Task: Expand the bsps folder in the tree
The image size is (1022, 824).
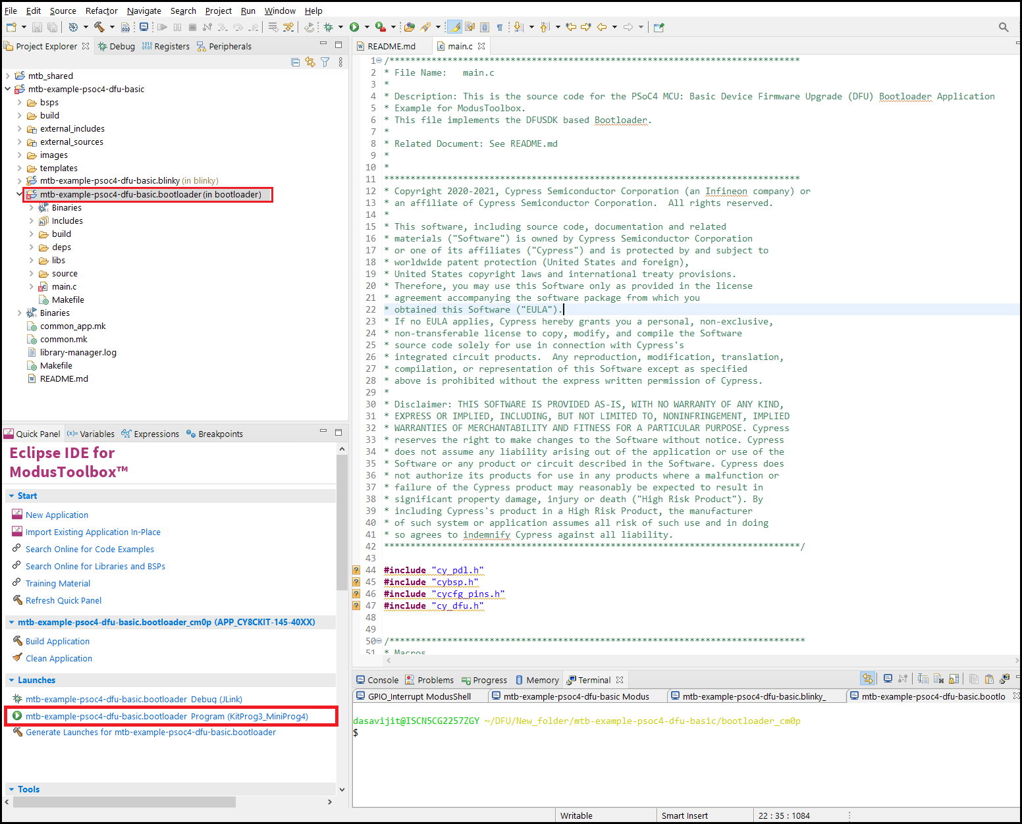Action: [20, 102]
